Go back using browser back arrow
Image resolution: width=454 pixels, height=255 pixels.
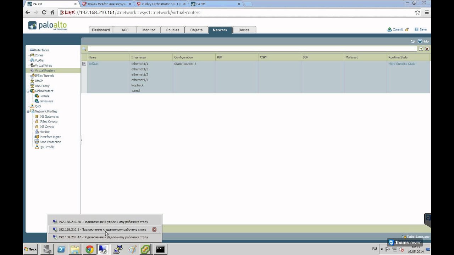click(x=28, y=12)
